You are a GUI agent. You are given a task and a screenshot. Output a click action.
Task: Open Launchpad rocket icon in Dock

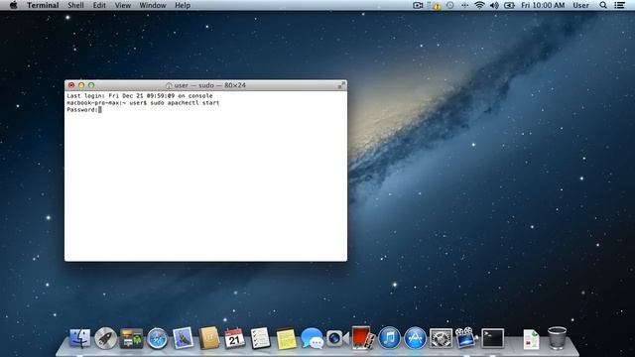point(106,338)
